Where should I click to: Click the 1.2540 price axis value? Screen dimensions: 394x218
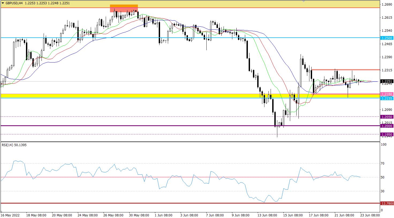click(x=387, y=30)
